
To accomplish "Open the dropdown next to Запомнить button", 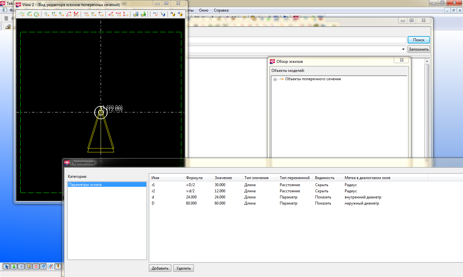I will click(x=403, y=49).
